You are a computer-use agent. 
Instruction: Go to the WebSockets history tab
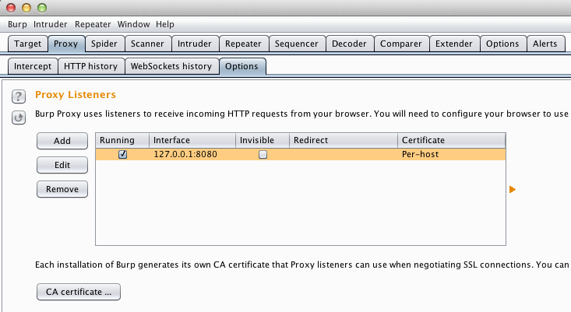tap(171, 66)
